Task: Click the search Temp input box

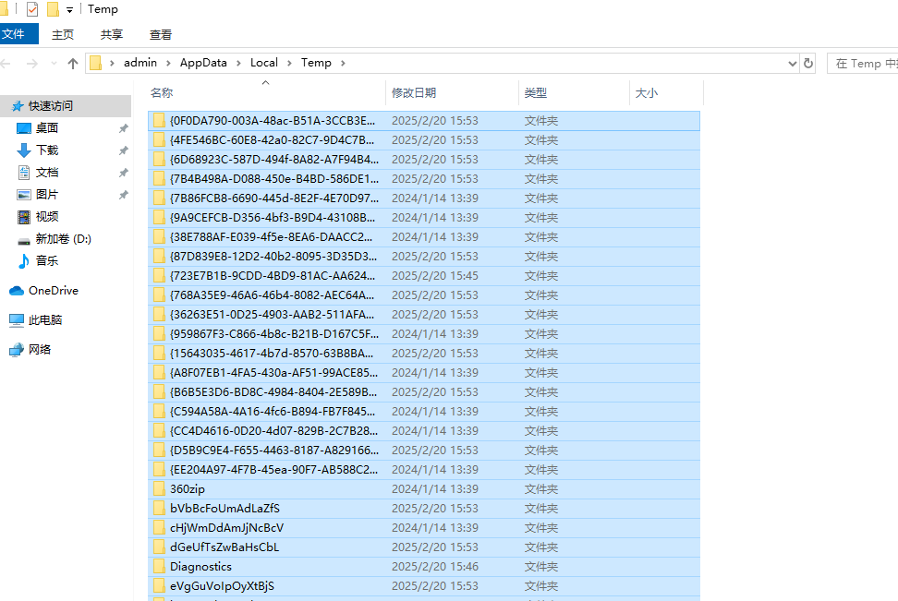Action: 863,64
